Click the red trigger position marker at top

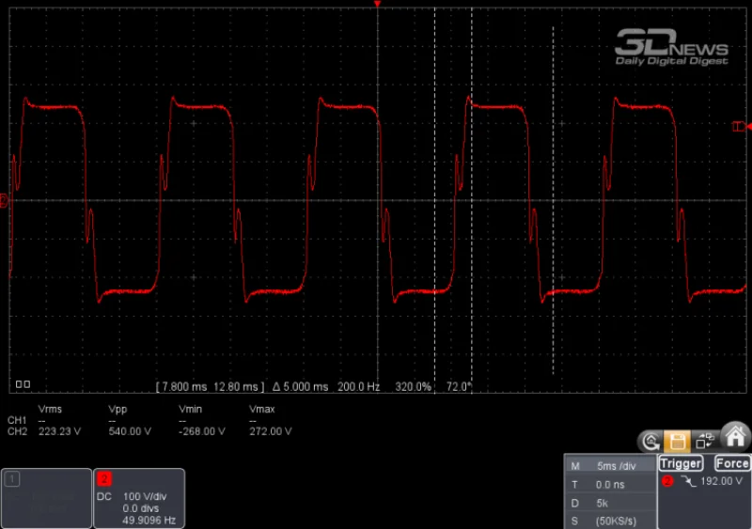point(377,6)
